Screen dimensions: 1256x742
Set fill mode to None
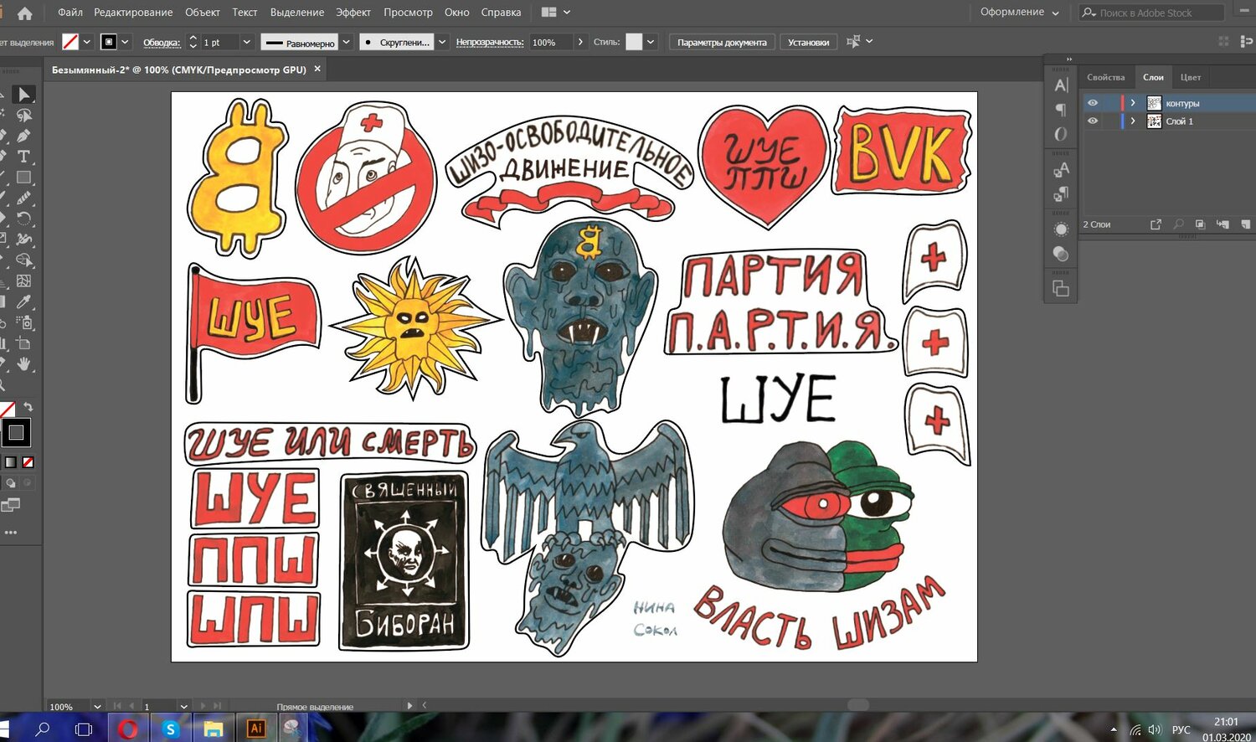tap(28, 462)
